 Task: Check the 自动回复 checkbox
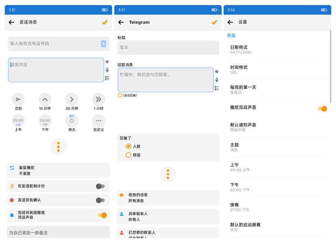click(x=120, y=95)
